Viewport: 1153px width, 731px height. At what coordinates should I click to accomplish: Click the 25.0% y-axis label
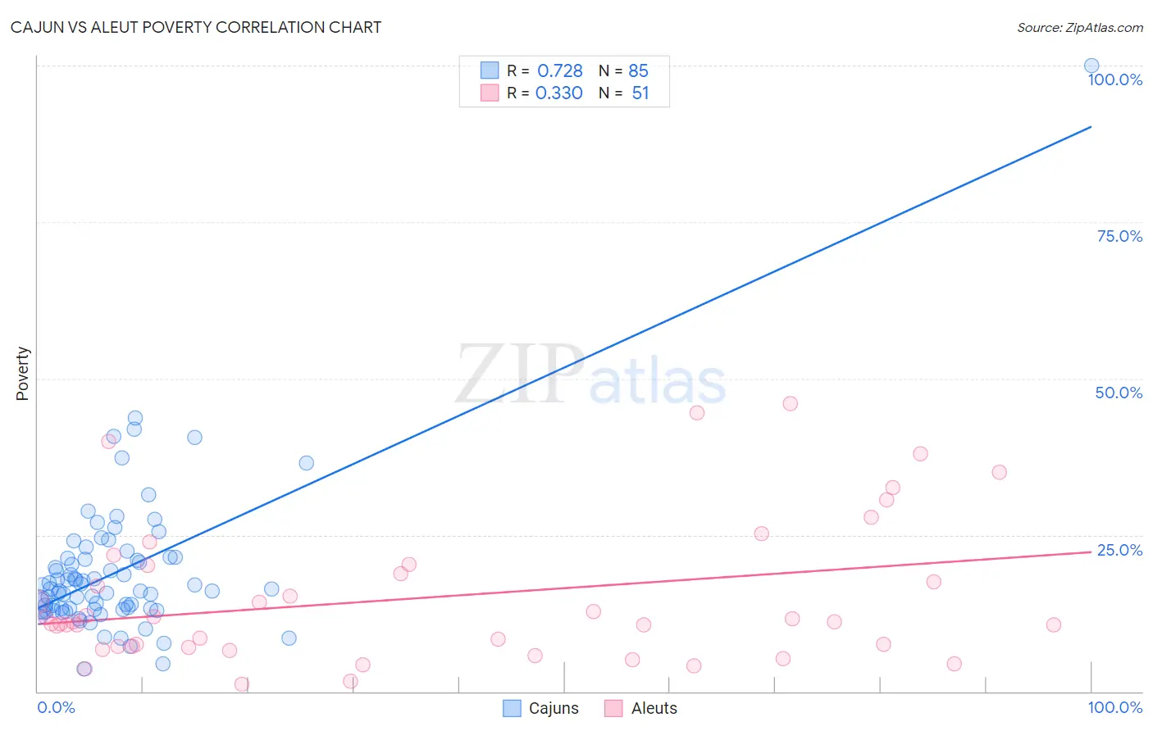pos(1119,550)
